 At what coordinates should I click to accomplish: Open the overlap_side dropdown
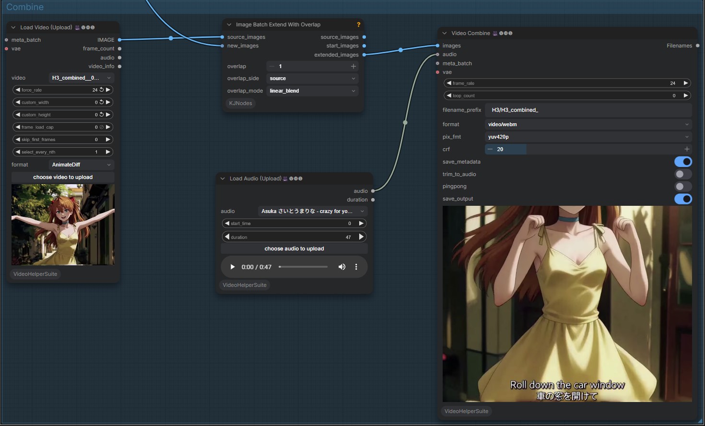312,78
